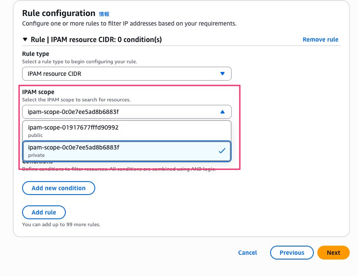The image size is (358, 276).
Task: Open the 情報 info link
Action: point(104,14)
